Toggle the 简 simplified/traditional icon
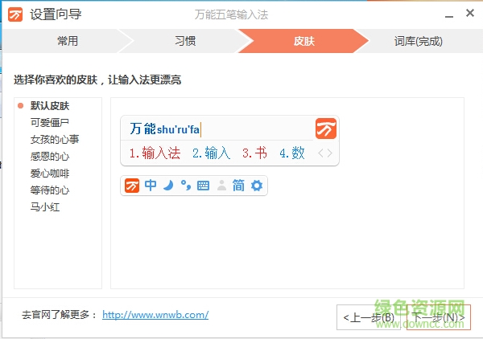483x339 pixels. 238,186
